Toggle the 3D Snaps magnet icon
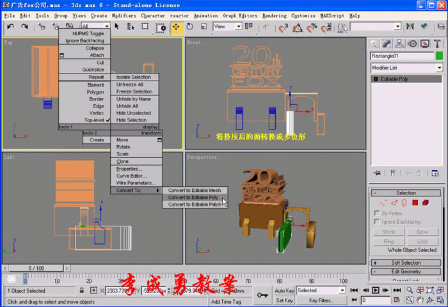The height and width of the screenshot is (307, 448). click(x=283, y=28)
